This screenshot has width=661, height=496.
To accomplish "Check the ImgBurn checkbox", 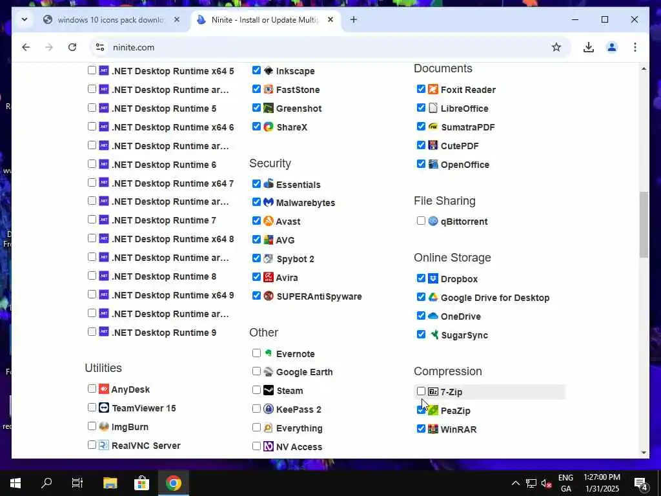I will 92,426.
